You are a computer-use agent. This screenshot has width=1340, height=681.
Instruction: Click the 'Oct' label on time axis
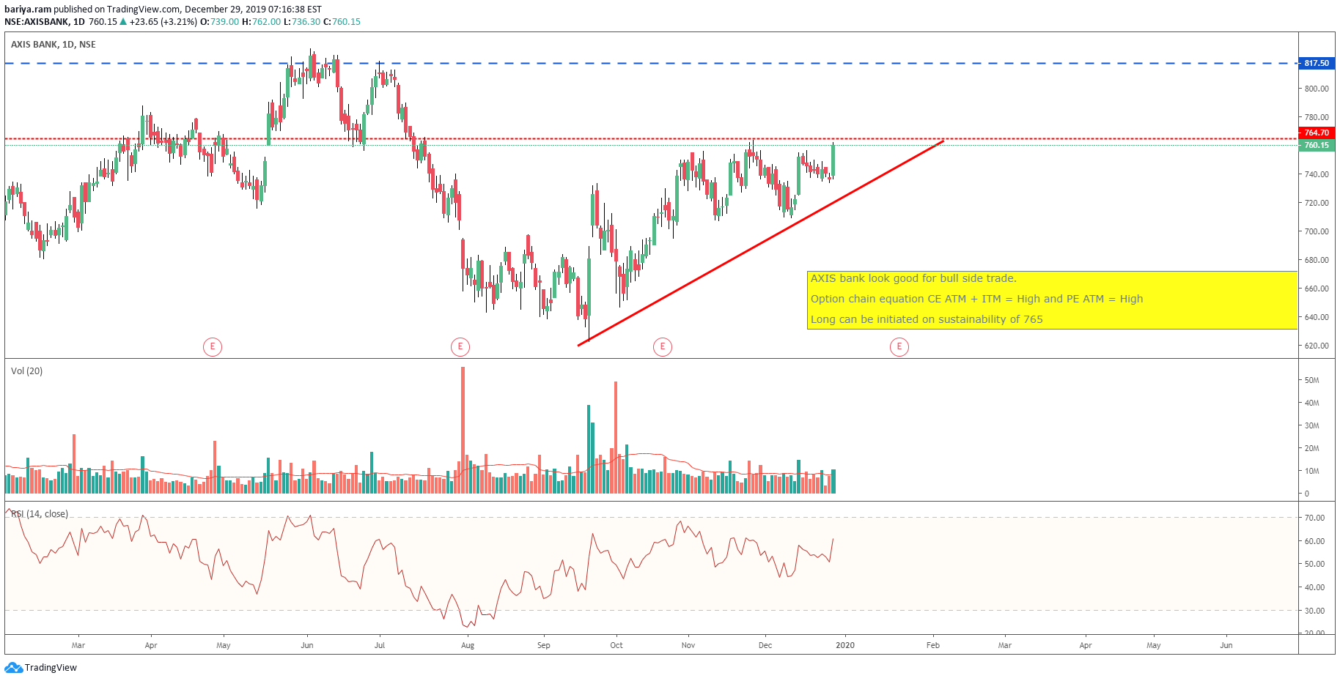[x=616, y=645]
